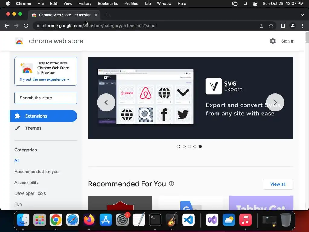Screen dimensions: 309x232
Task: Select second carousel indicator dot
Action: click(x=184, y=147)
